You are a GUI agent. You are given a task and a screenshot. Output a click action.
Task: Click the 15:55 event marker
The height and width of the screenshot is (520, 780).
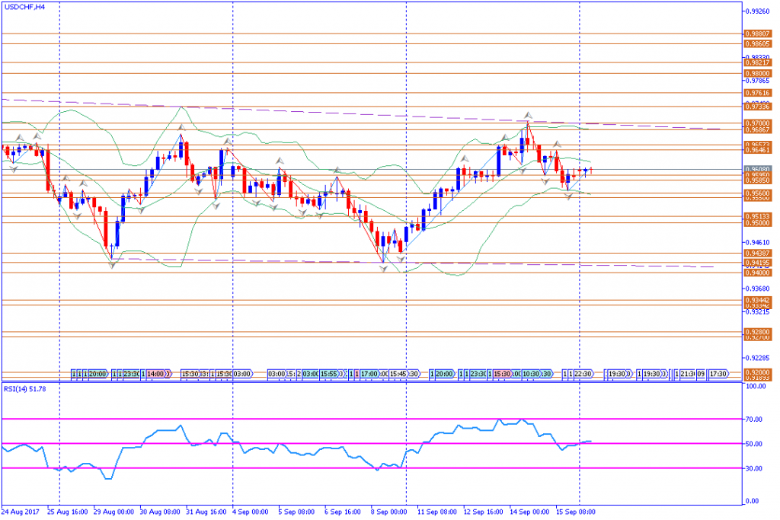coord(329,375)
